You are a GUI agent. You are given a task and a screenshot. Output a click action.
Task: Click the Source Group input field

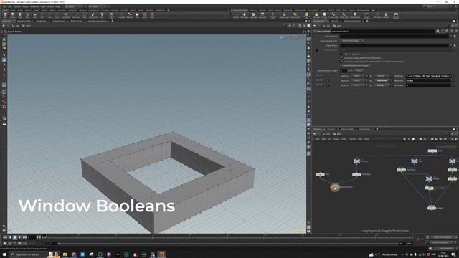394,37
